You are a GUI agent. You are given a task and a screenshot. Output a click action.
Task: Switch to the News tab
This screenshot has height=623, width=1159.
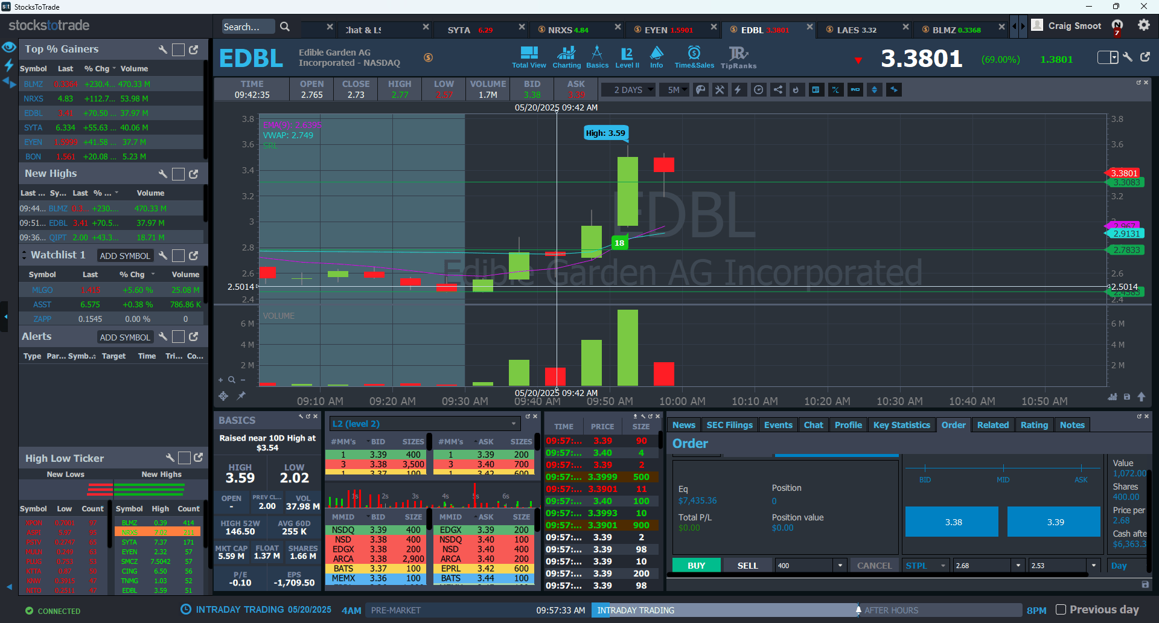coord(684,425)
